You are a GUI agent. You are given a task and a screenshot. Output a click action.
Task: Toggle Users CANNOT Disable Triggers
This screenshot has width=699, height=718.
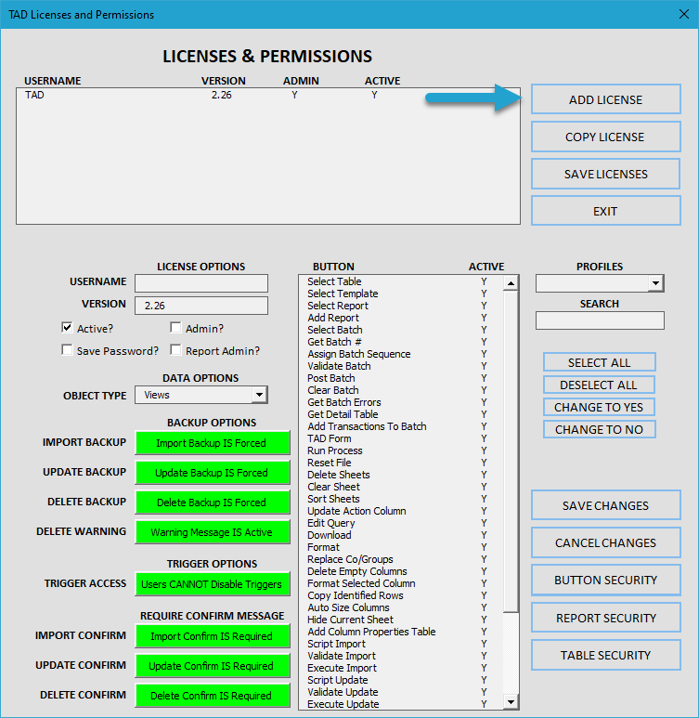click(x=213, y=584)
